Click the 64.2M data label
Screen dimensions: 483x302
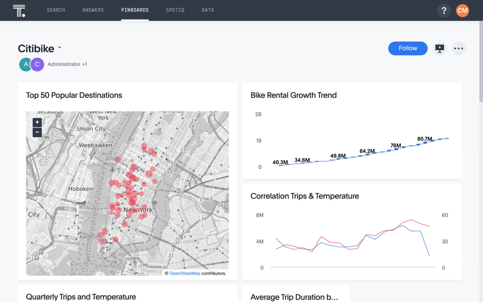(x=367, y=151)
